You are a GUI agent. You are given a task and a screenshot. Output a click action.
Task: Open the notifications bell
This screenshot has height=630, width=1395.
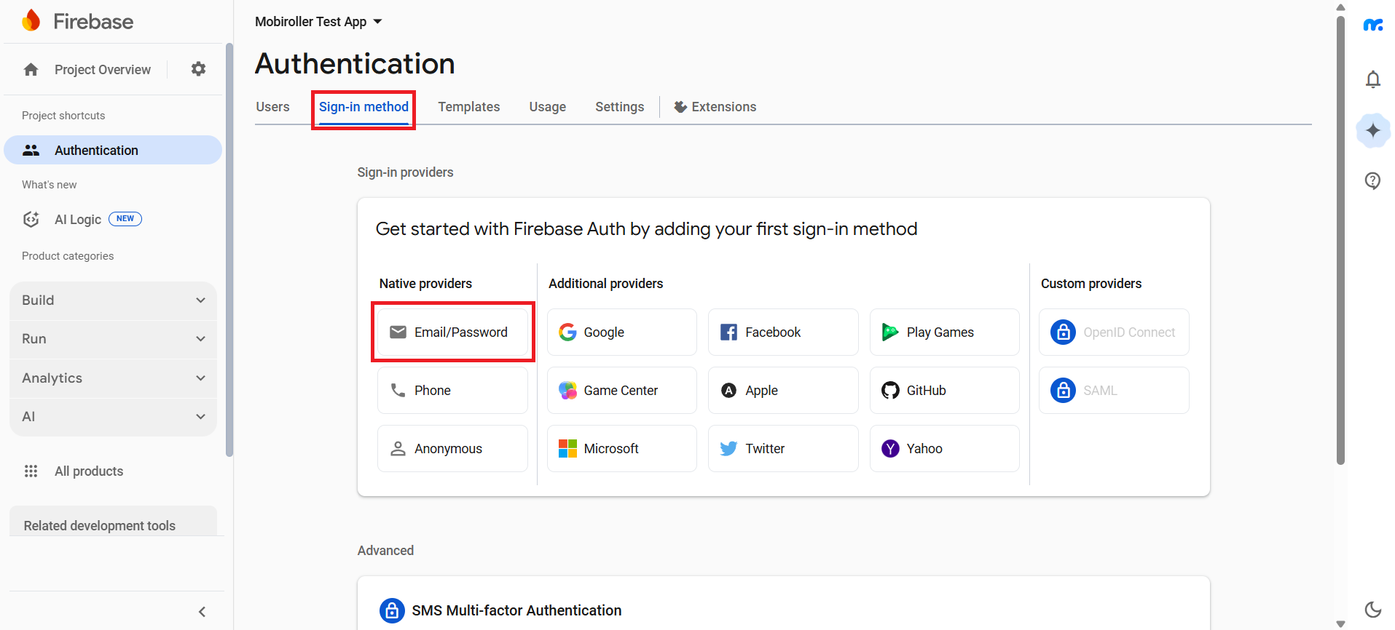[1373, 79]
